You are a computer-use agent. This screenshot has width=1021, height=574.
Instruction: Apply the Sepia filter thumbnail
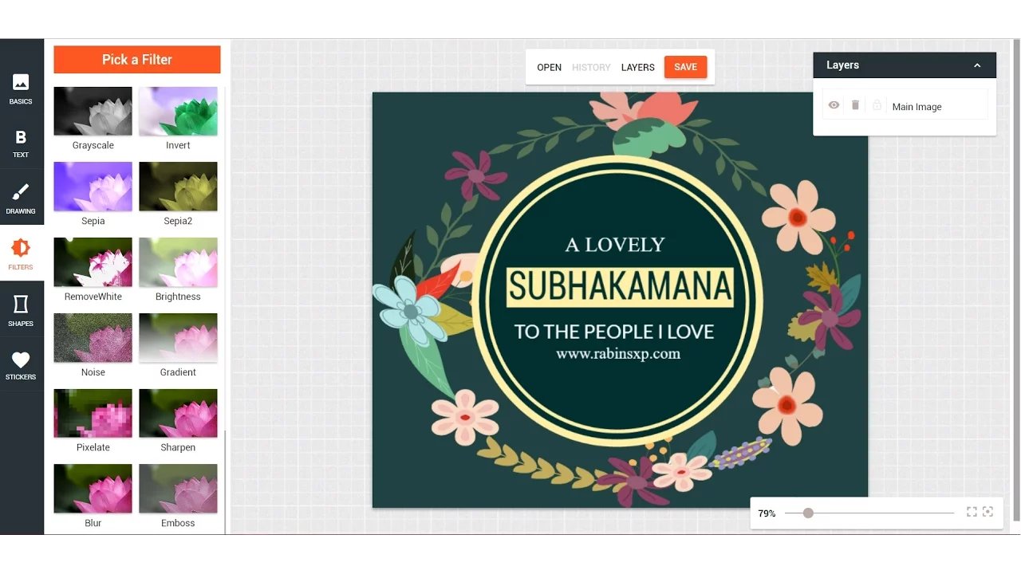click(x=93, y=187)
